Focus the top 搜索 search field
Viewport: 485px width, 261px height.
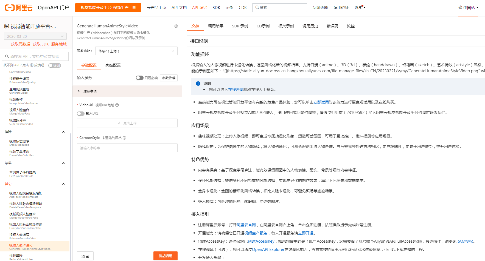coord(279,8)
